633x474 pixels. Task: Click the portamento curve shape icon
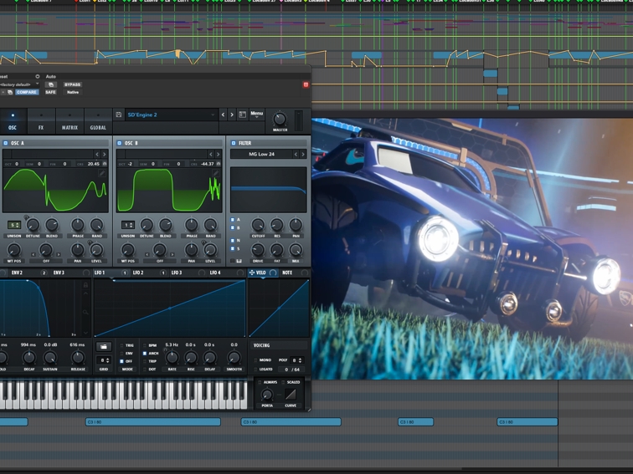[291, 395]
